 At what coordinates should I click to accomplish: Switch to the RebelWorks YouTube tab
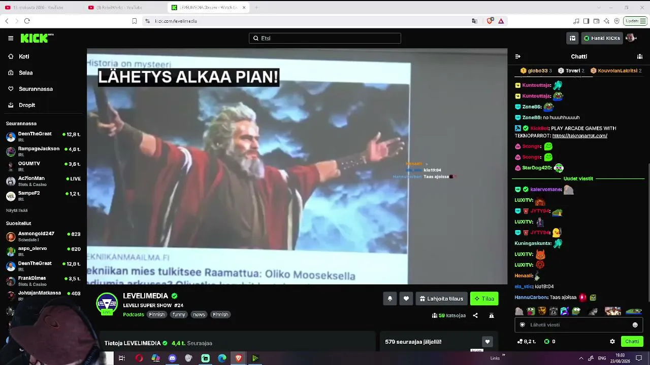[x=125, y=8]
